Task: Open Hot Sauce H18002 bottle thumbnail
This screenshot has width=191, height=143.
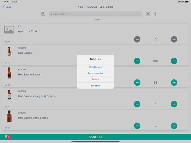Action: click(x=9, y=51)
